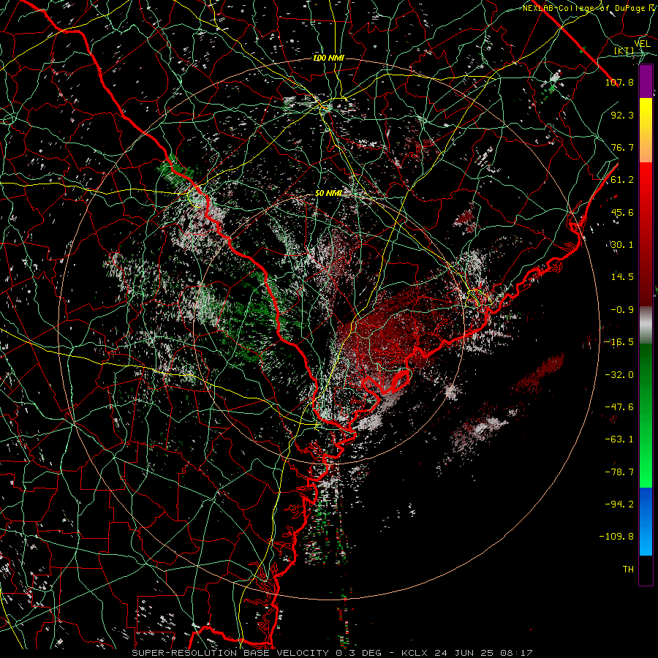The width and height of the screenshot is (658, 658).
Task: Click the 100 NMI range ring label
Action: tap(329, 58)
